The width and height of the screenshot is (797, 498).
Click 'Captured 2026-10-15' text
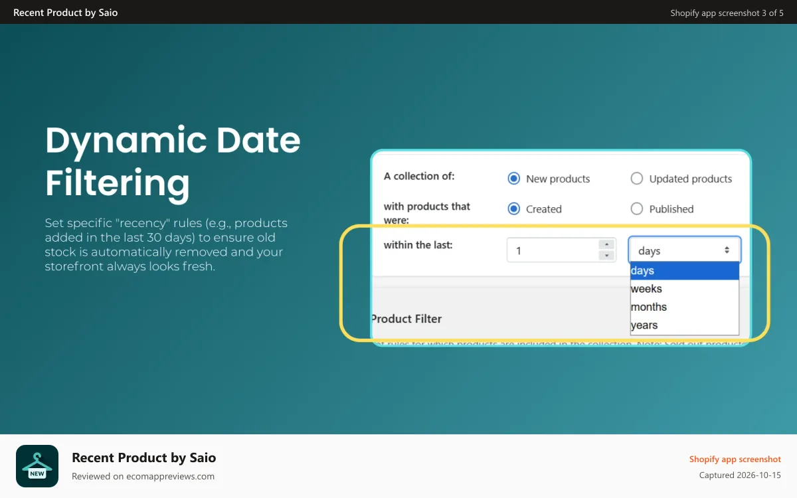coord(740,475)
